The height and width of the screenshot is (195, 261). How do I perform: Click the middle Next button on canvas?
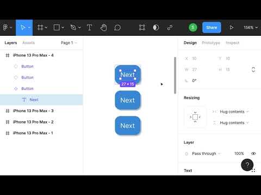pyautogui.click(x=128, y=100)
